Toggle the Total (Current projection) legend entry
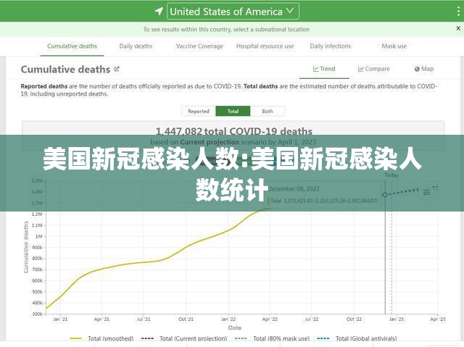The width and height of the screenshot is (464, 347). (184, 338)
